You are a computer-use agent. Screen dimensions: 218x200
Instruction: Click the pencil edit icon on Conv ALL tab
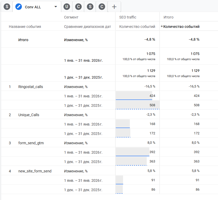19,7
